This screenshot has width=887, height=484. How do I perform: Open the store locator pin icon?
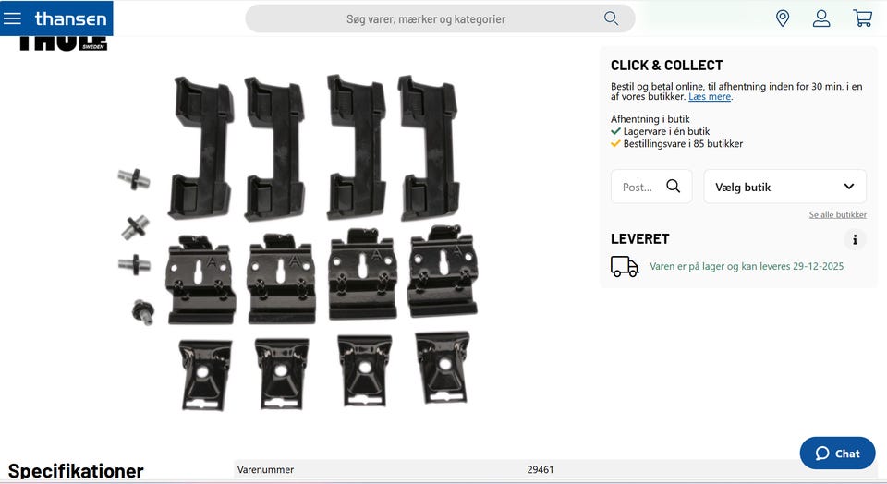coord(783,18)
